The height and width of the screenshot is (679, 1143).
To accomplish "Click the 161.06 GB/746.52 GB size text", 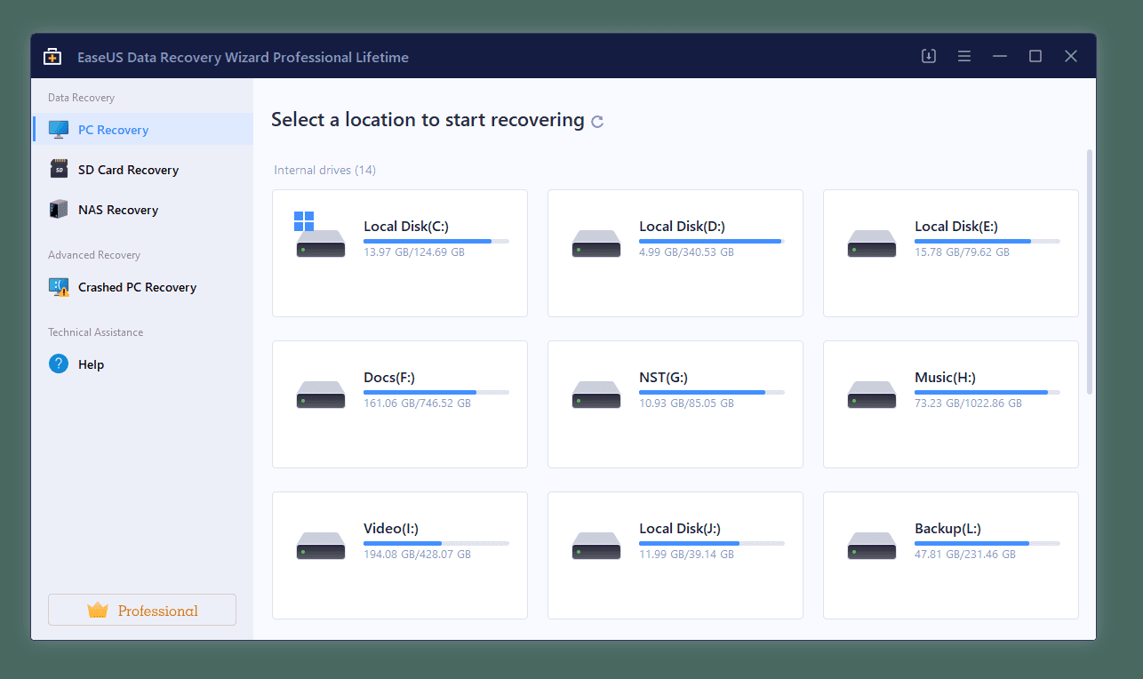I will 417,403.
